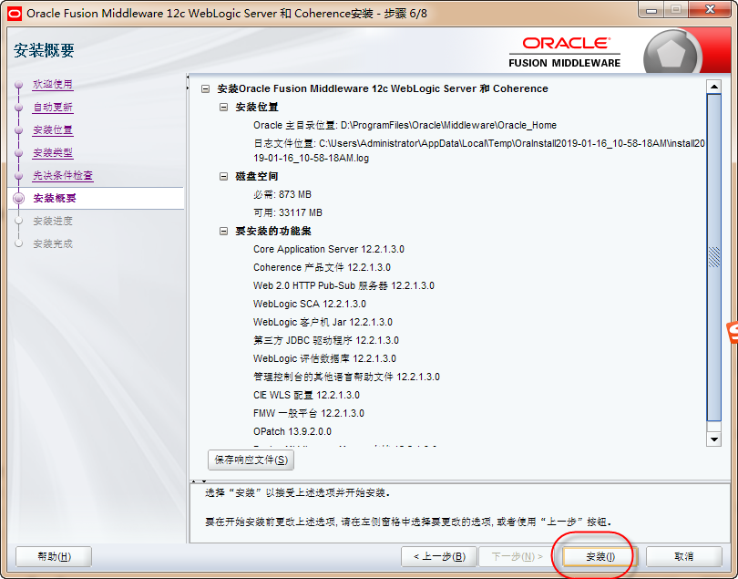Image resolution: width=738 pixels, height=579 pixels.
Task: Collapse the 安装位置 tree section
Action: pyautogui.click(x=223, y=108)
